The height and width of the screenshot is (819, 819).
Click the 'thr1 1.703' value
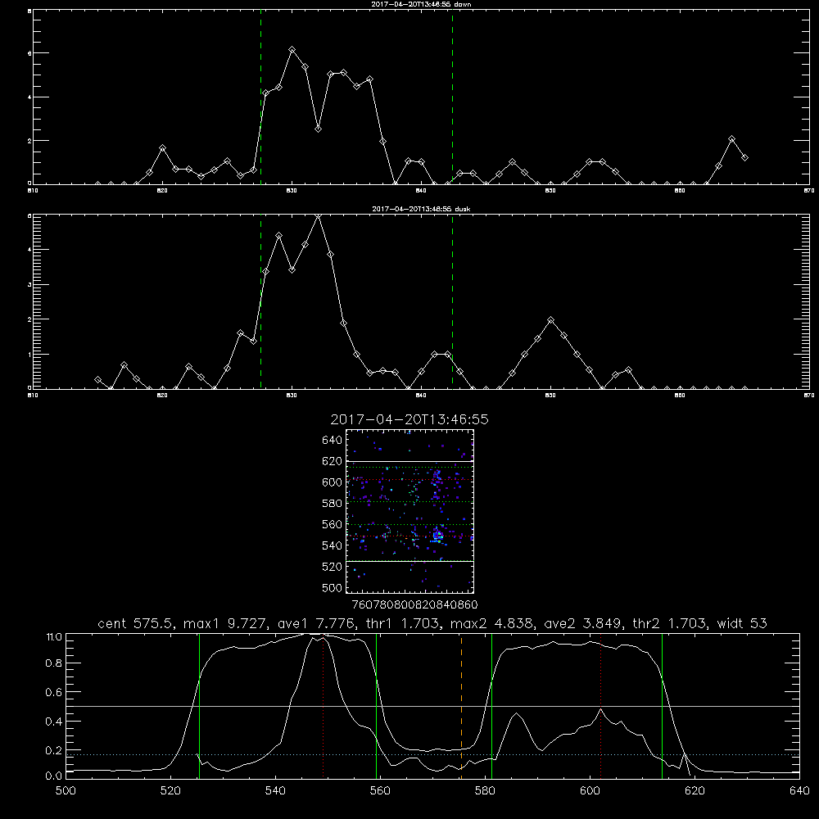402,623
